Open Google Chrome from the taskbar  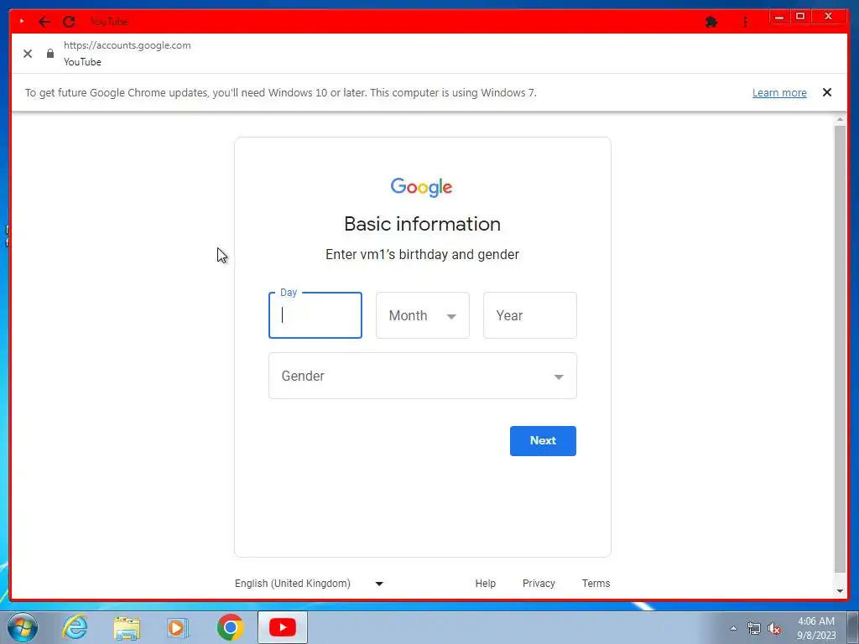[230, 627]
